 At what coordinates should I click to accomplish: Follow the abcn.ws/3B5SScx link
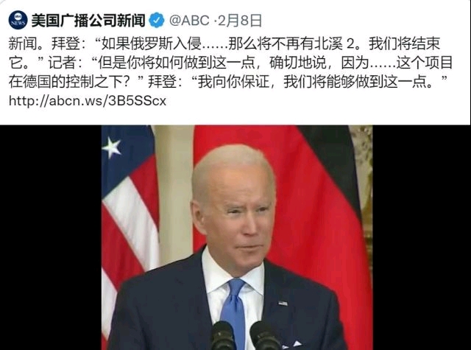click(x=88, y=101)
